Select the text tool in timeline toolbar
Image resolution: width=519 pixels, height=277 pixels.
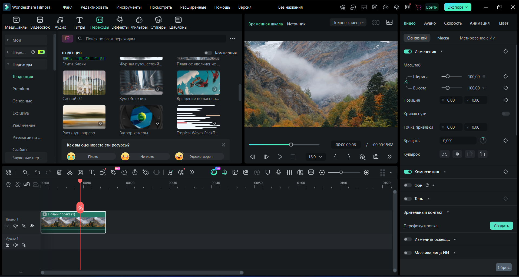92,172
